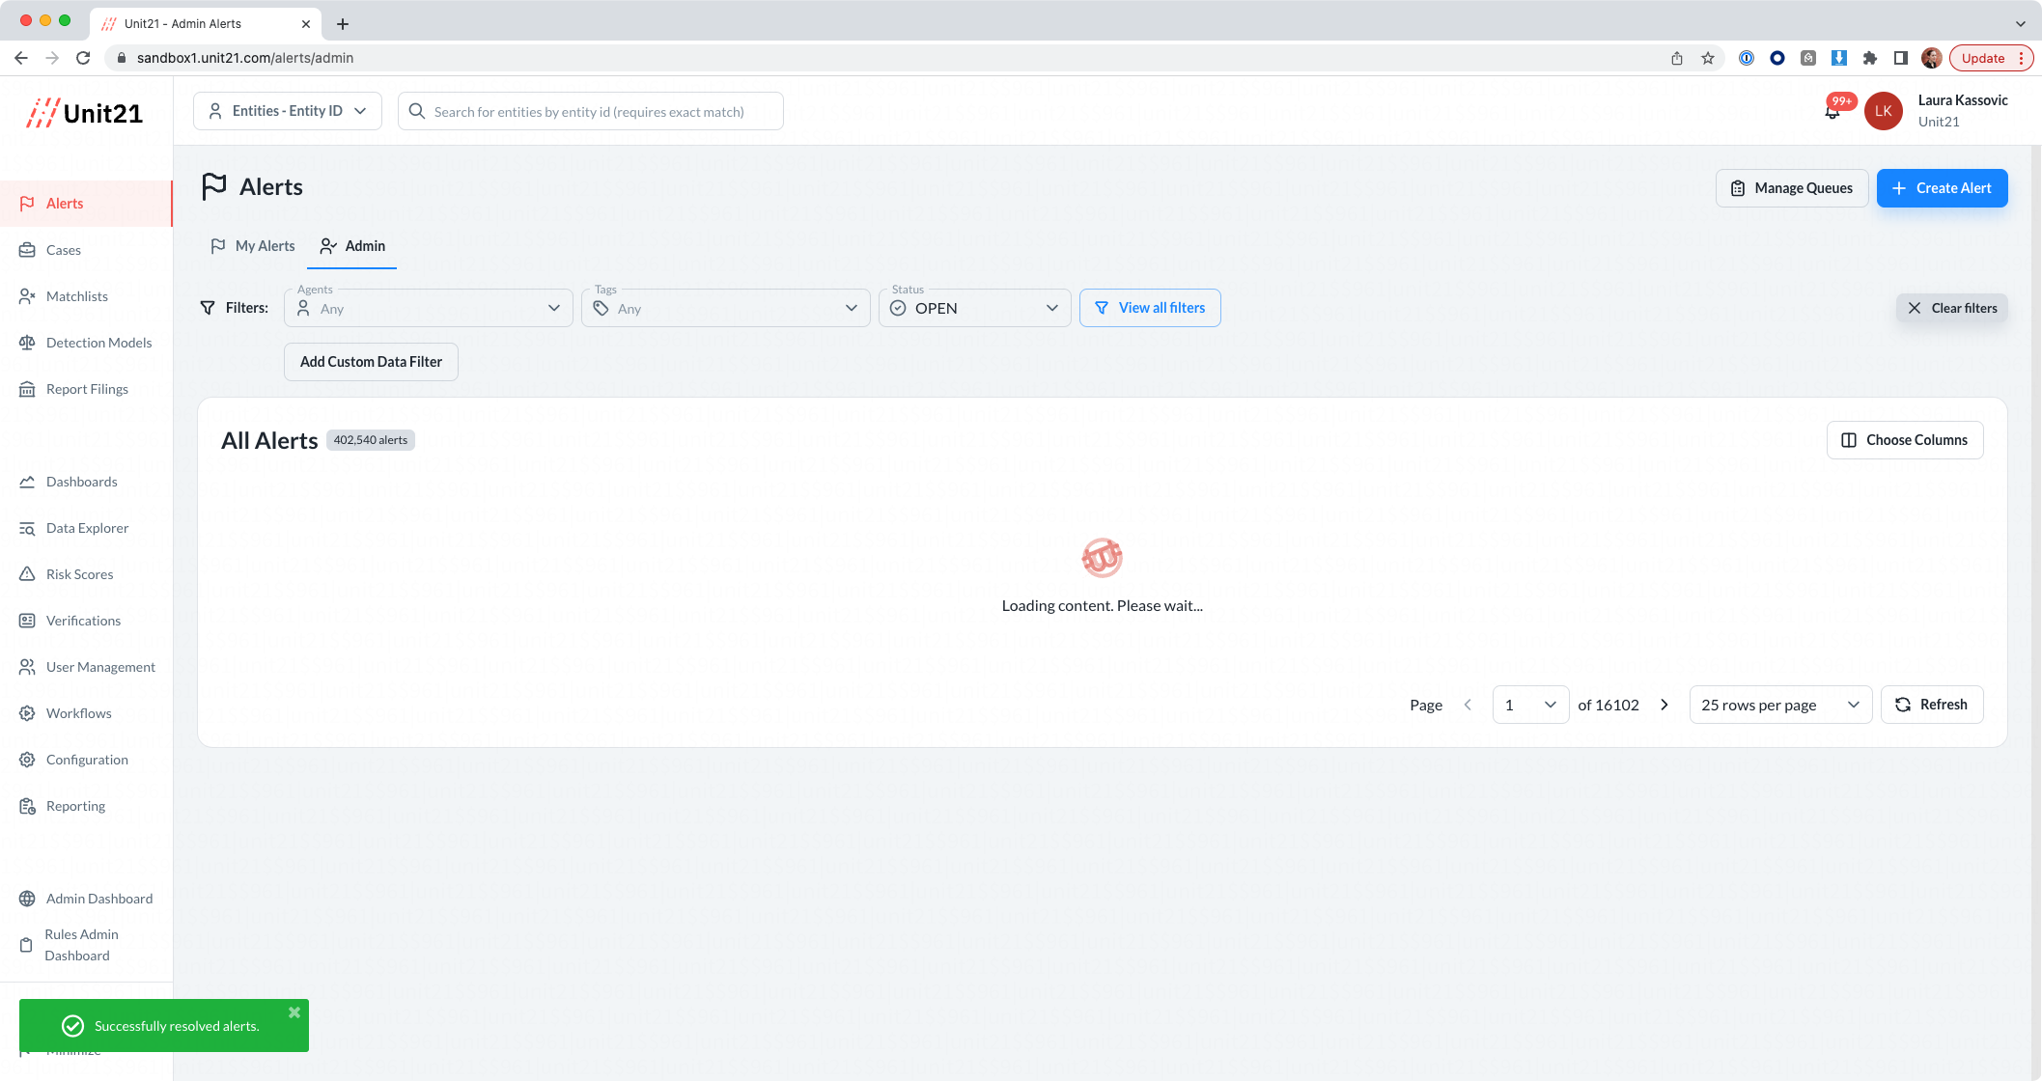This screenshot has height=1081, width=2042.
Task: Switch to the My Alerts tab
Action: point(253,246)
